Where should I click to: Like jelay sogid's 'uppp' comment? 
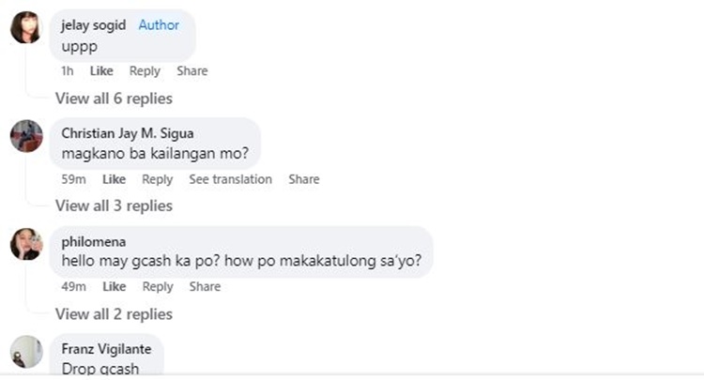[x=101, y=71]
